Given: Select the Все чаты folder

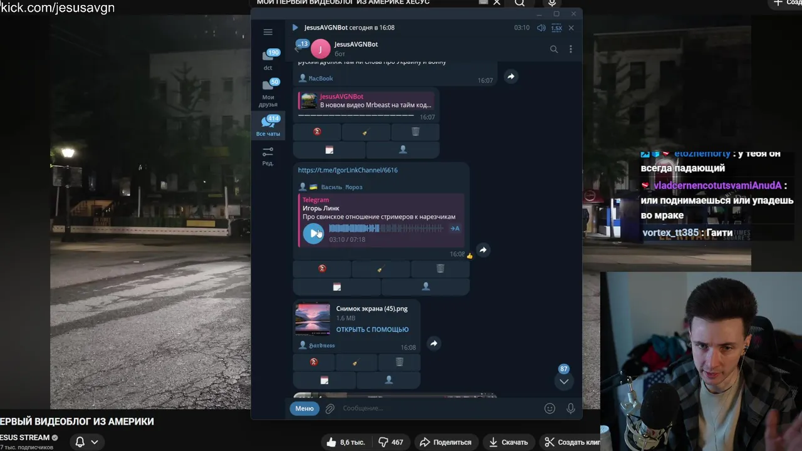Looking at the screenshot, I should [268, 127].
